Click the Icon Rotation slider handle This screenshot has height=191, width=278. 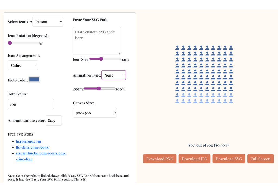[10, 43]
